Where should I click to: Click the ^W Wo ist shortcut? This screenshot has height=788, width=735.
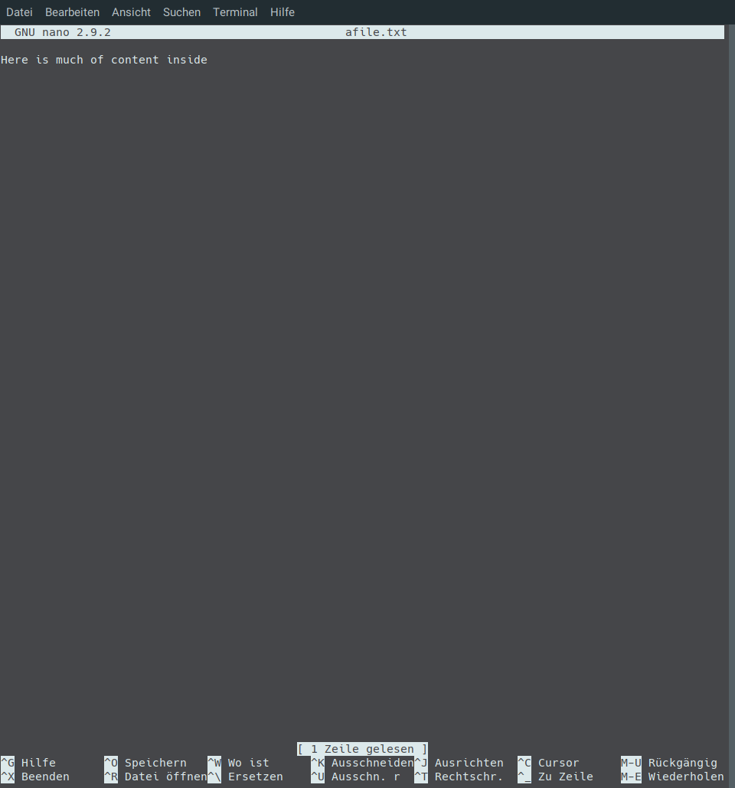tap(238, 763)
